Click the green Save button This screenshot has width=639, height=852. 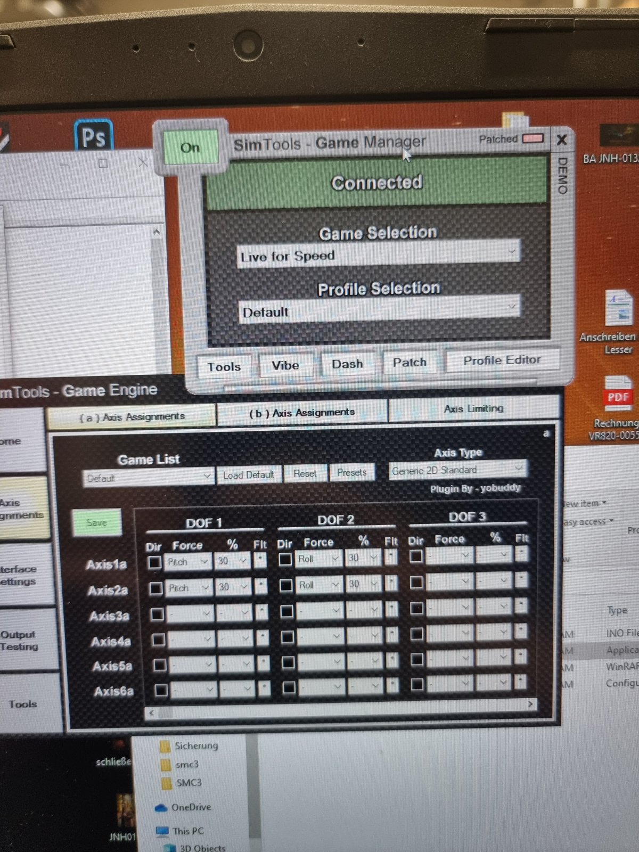click(x=97, y=522)
